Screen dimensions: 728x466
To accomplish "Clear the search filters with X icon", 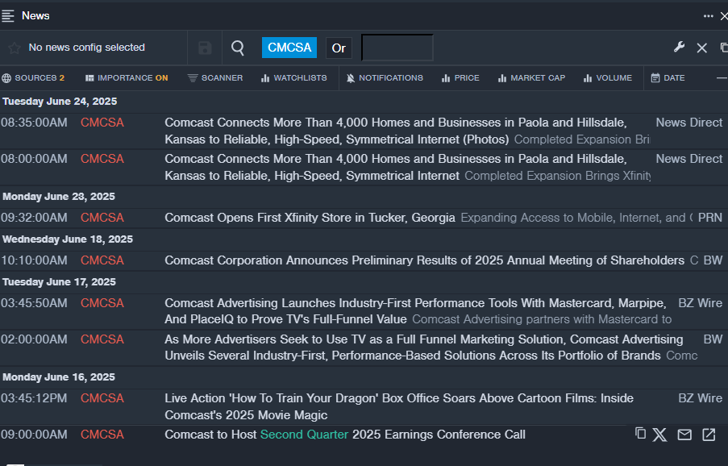I will 702,48.
